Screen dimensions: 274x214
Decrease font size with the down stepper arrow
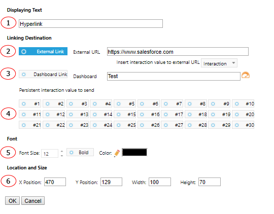tap(62, 156)
